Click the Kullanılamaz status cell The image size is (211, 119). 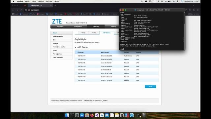tap(128, 56)
